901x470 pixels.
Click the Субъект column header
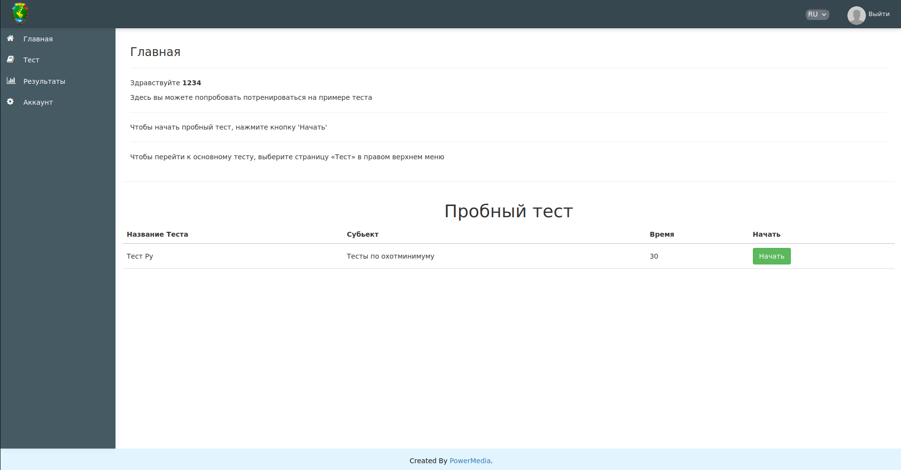362,234
